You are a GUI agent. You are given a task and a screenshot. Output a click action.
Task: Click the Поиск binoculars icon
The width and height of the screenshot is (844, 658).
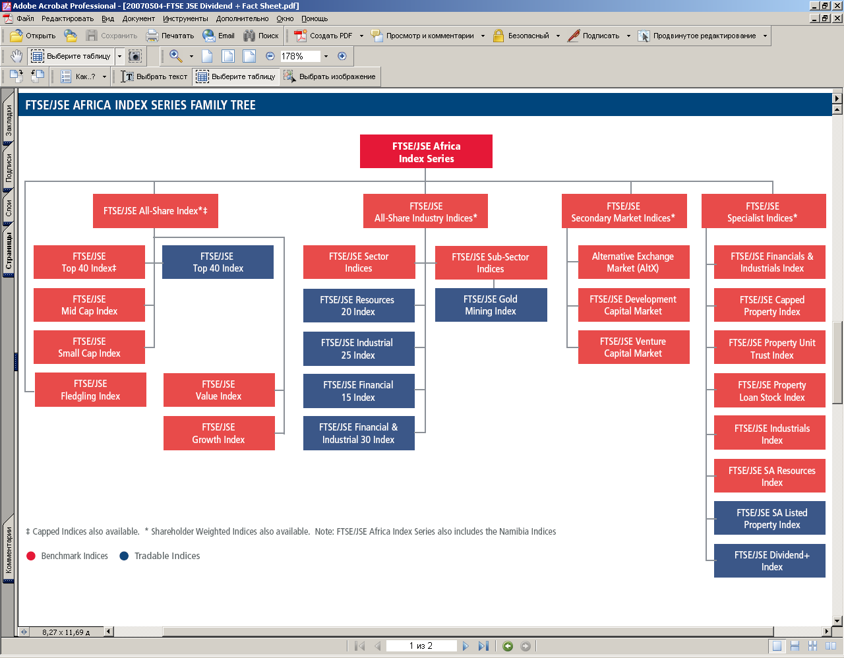coord(249,36)
